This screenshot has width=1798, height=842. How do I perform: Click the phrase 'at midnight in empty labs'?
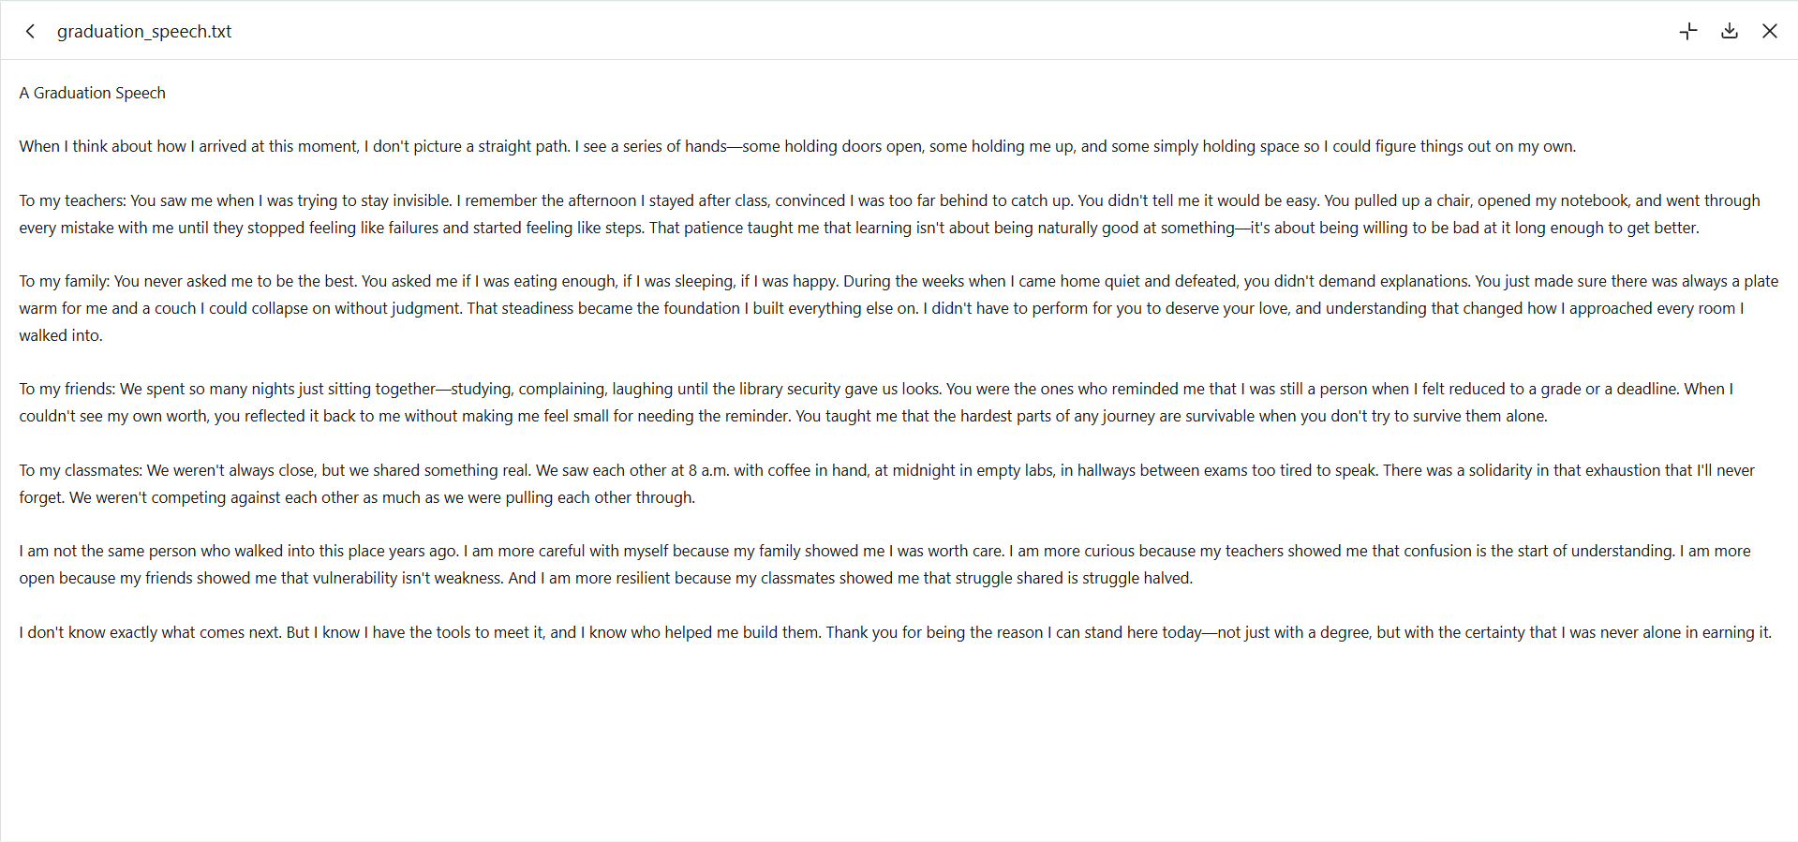coord(964,470)
